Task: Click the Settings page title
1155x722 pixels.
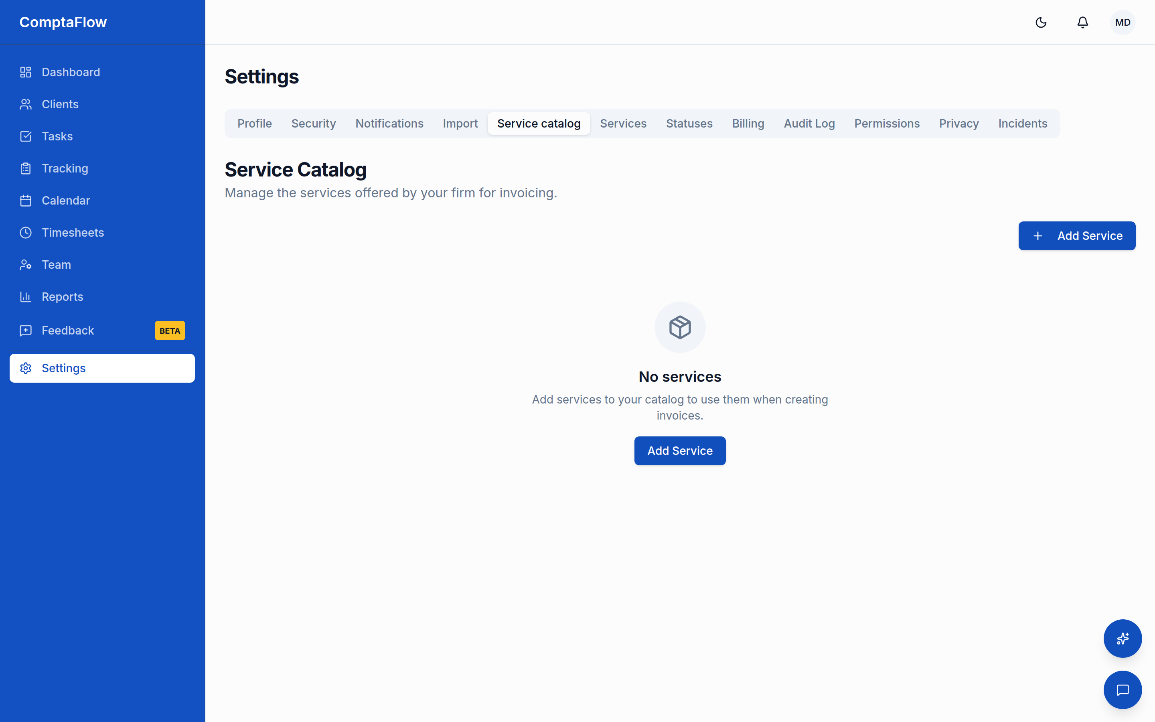Action: click(x=261, y=77)
